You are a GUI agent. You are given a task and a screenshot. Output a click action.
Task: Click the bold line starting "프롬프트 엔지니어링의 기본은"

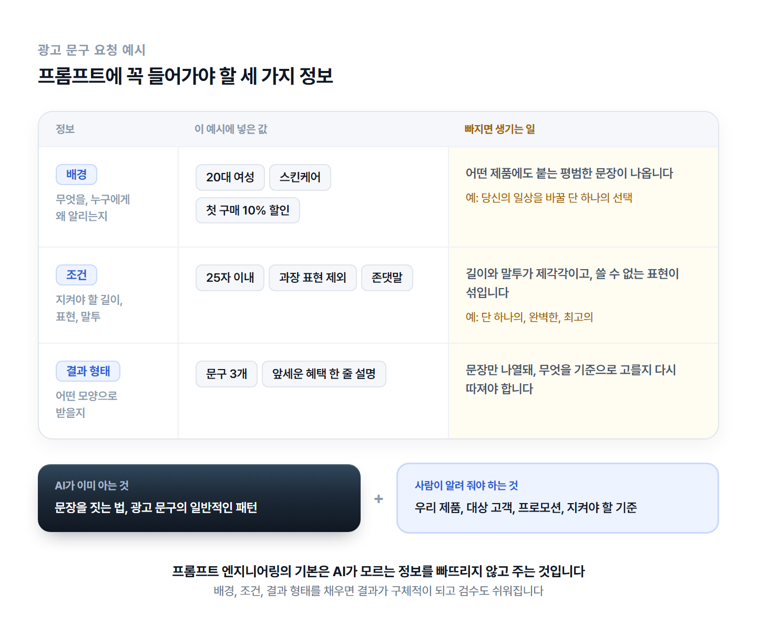coord(378,571)
